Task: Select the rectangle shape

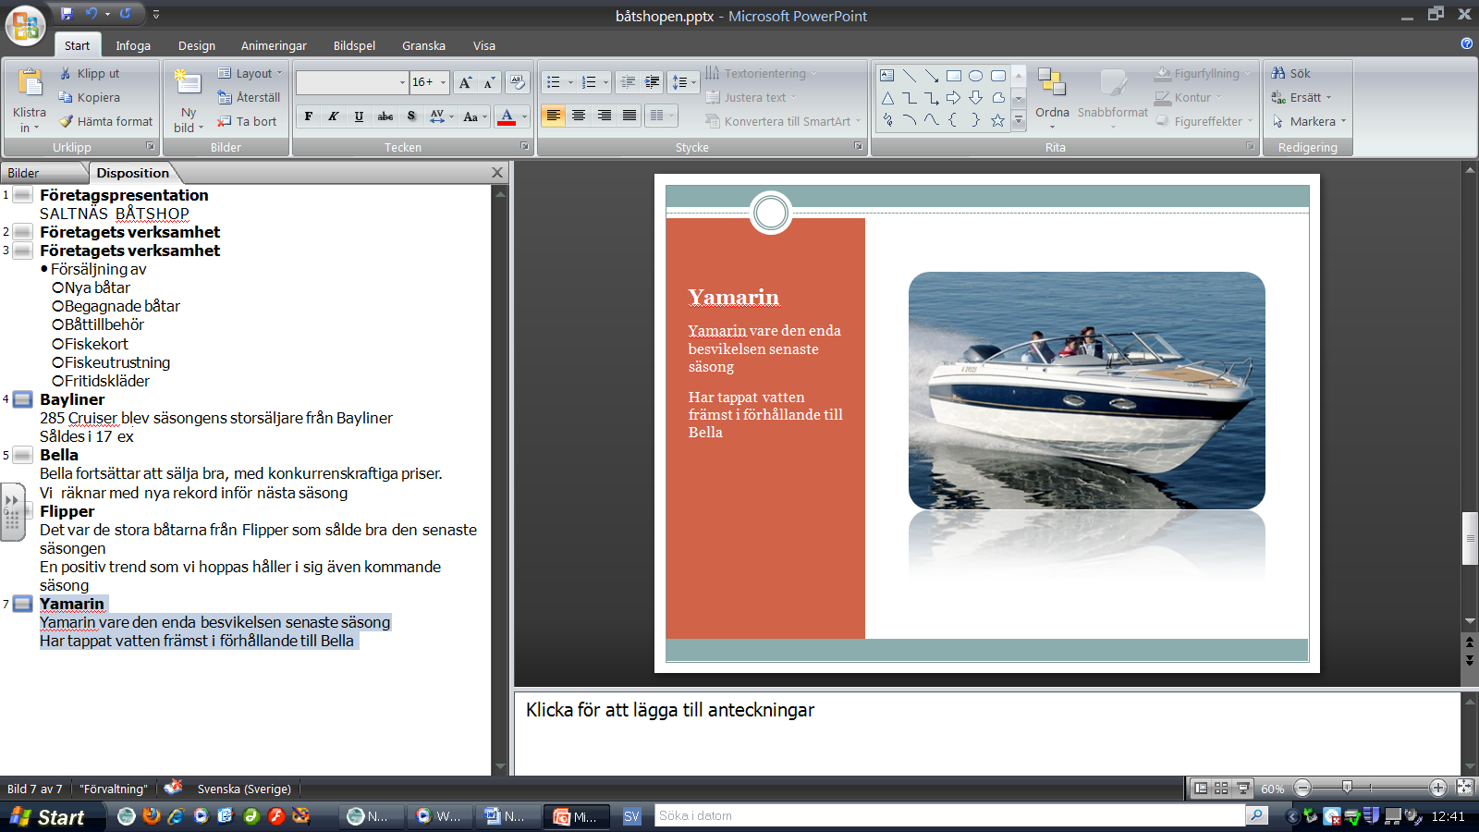Action: click(954, 76)
